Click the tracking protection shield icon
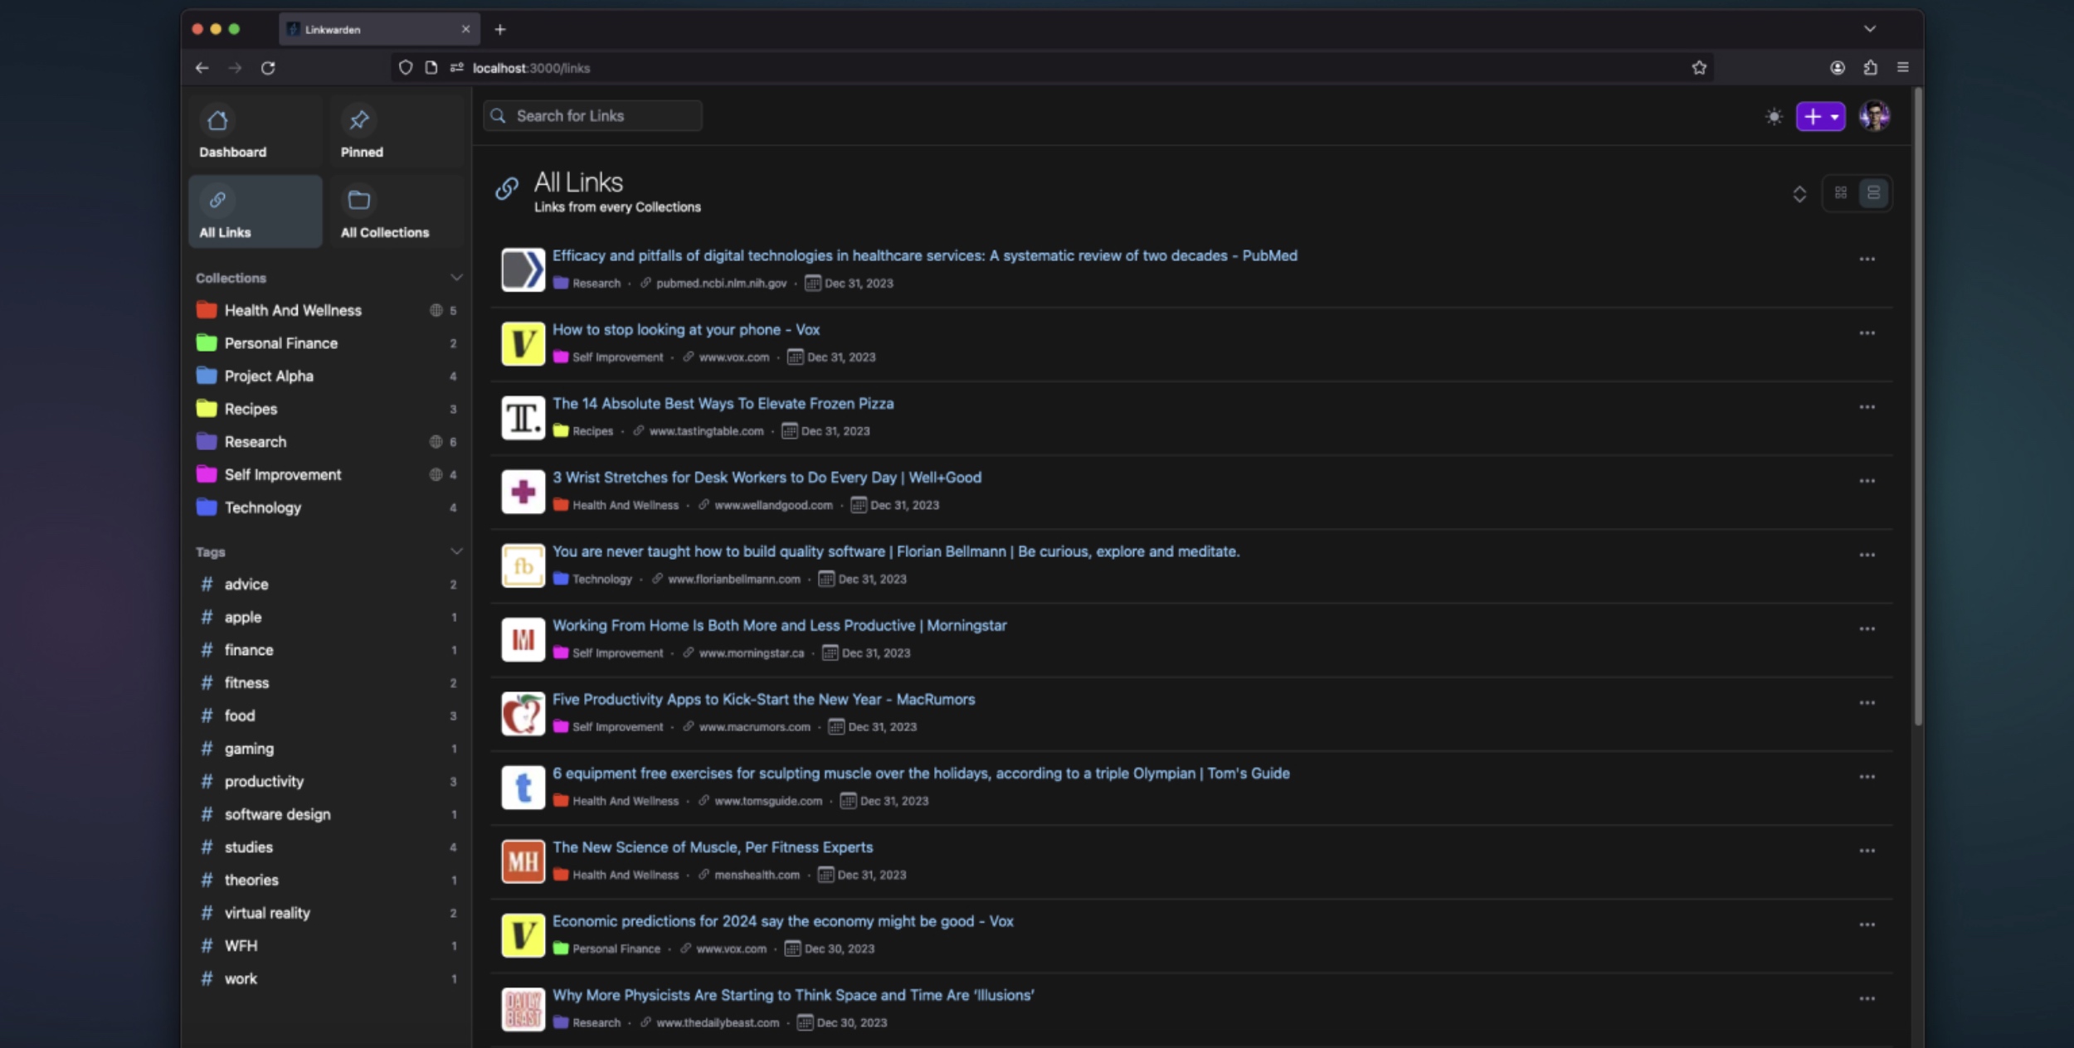 (406, 68)
